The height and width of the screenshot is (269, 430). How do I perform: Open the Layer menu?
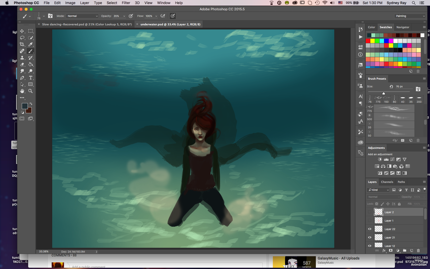coord(84,3)
